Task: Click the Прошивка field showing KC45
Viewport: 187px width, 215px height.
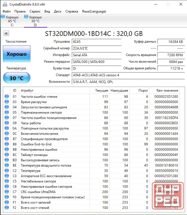Action: 97,42
